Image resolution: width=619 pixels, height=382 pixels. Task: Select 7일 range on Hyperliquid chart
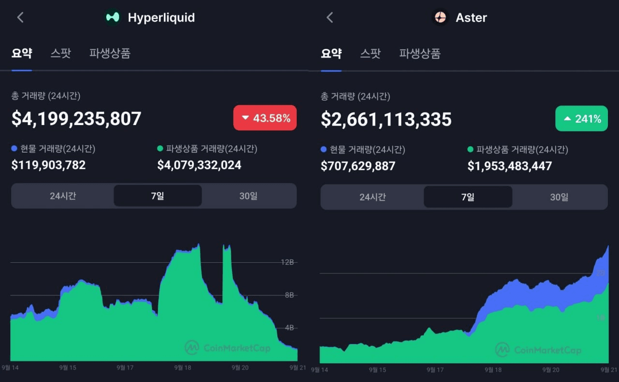click(x=158, y=196)
